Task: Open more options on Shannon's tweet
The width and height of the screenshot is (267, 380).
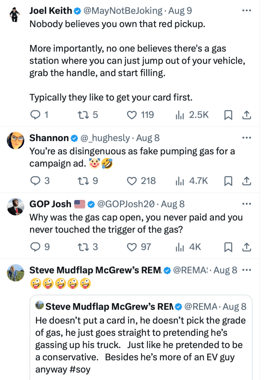Action: 247,138
